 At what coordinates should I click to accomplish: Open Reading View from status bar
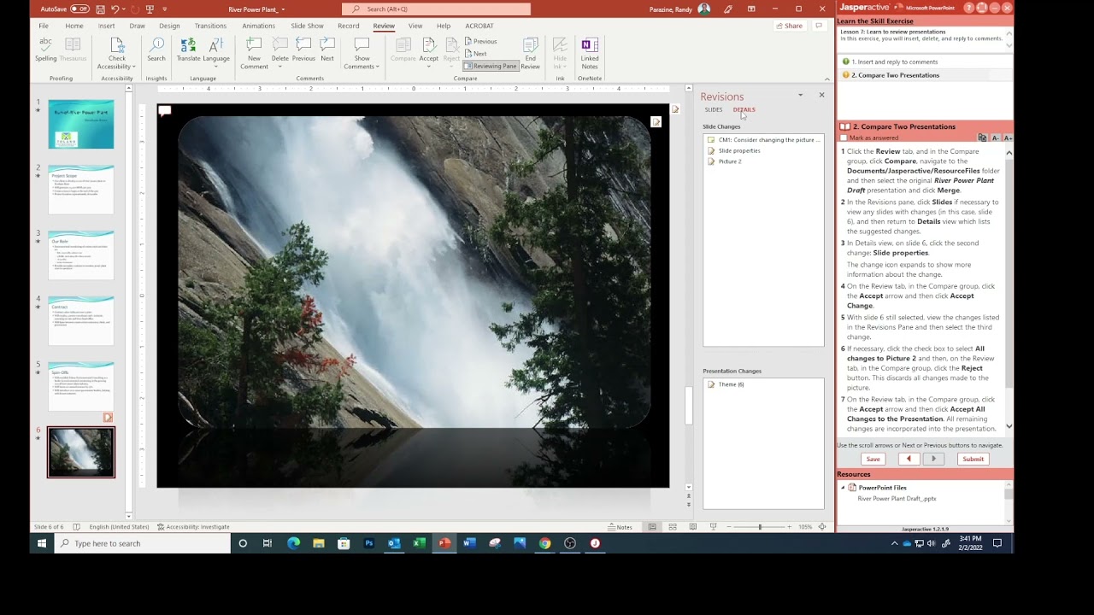point(693,526)
